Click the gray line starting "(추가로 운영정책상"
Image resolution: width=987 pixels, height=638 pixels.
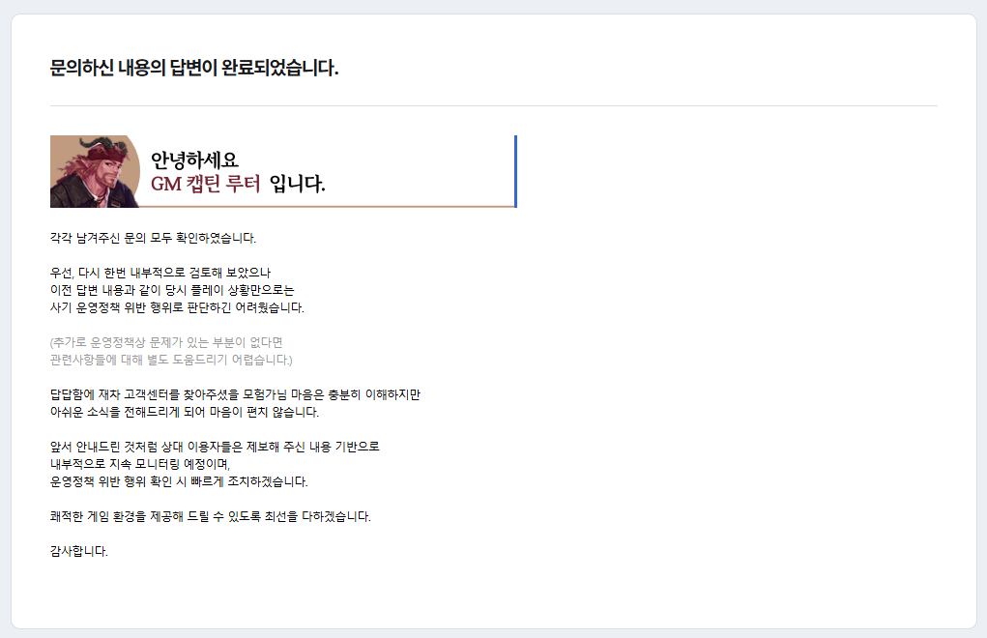pyautogui.click(x=165, y=342)
